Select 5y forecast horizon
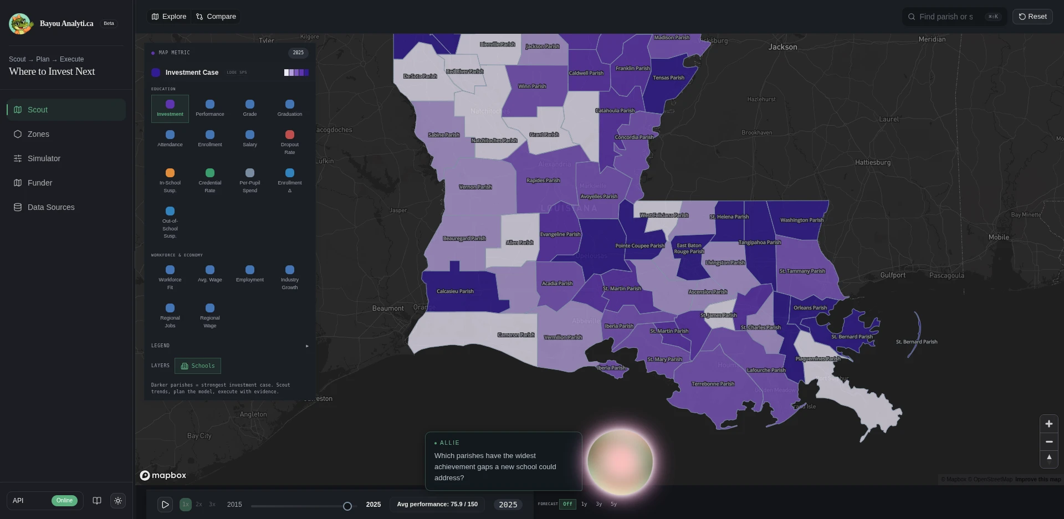Image resolution: width=1064 pixels, height=519 pixels. pyautogui.click(x=613, y=504)
